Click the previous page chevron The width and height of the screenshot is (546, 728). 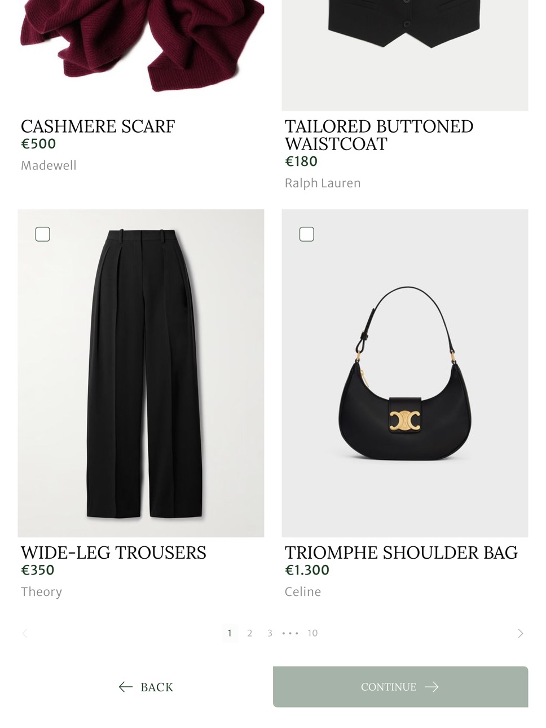25,633
